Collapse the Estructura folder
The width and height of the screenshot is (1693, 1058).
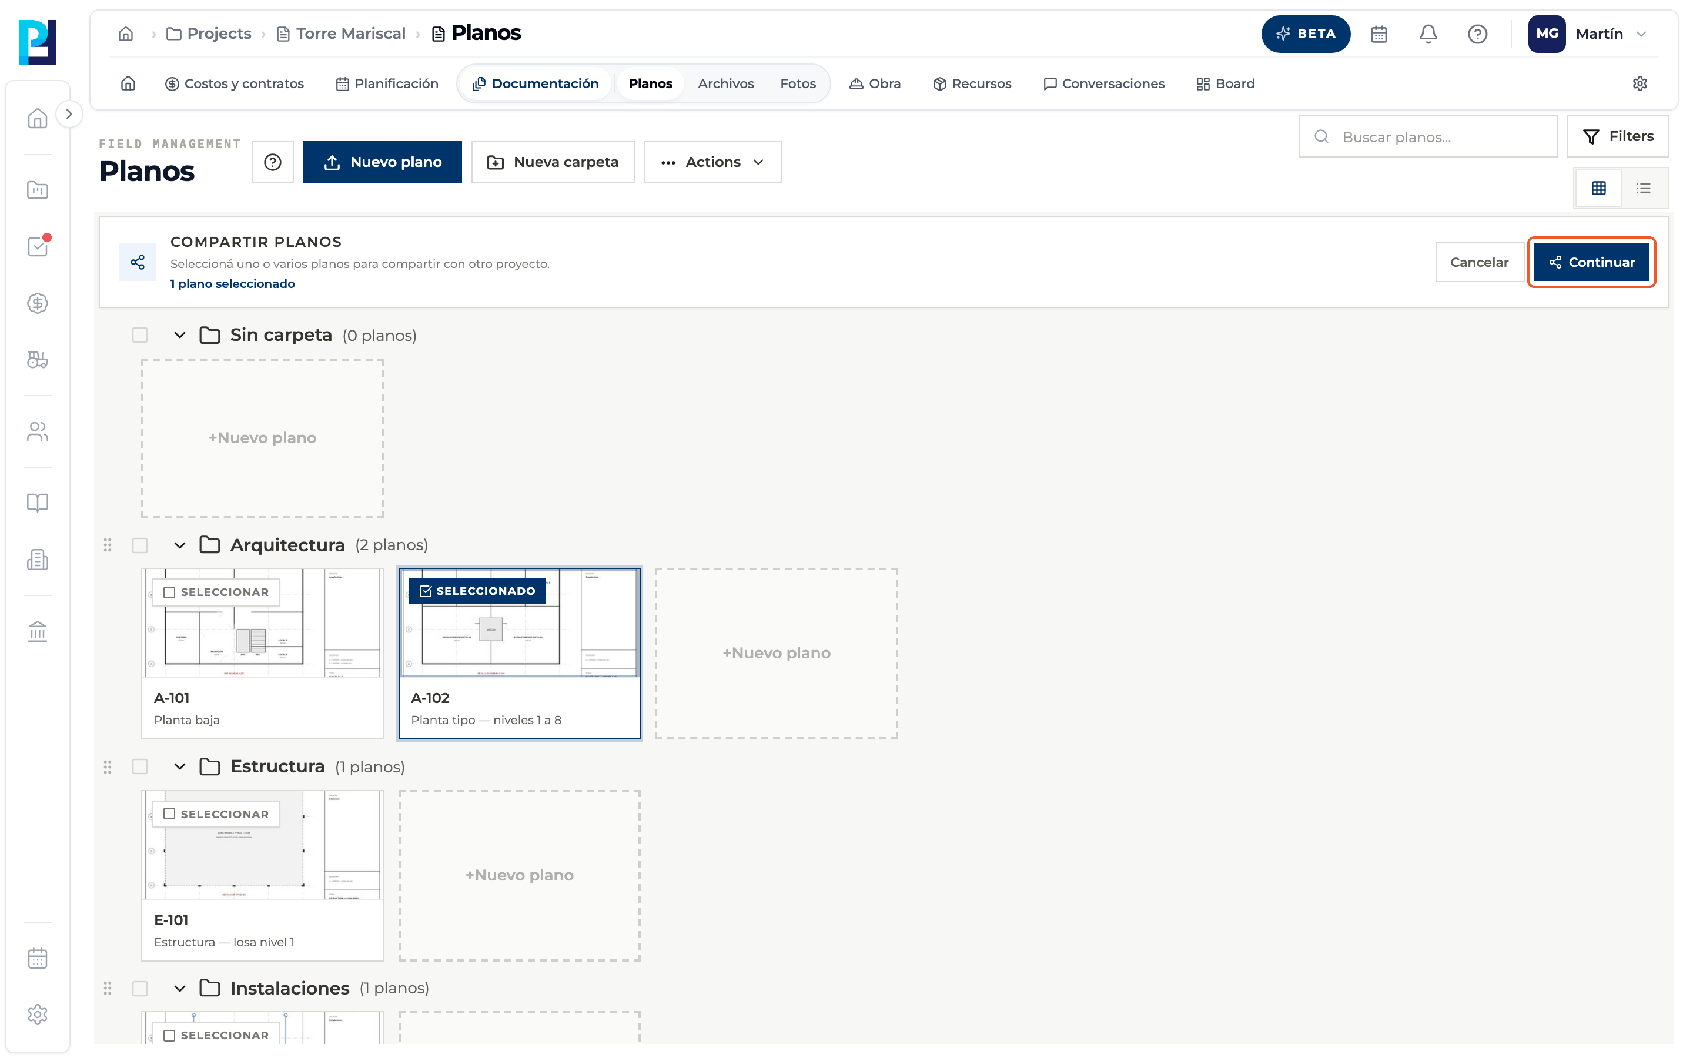[180, 767]
